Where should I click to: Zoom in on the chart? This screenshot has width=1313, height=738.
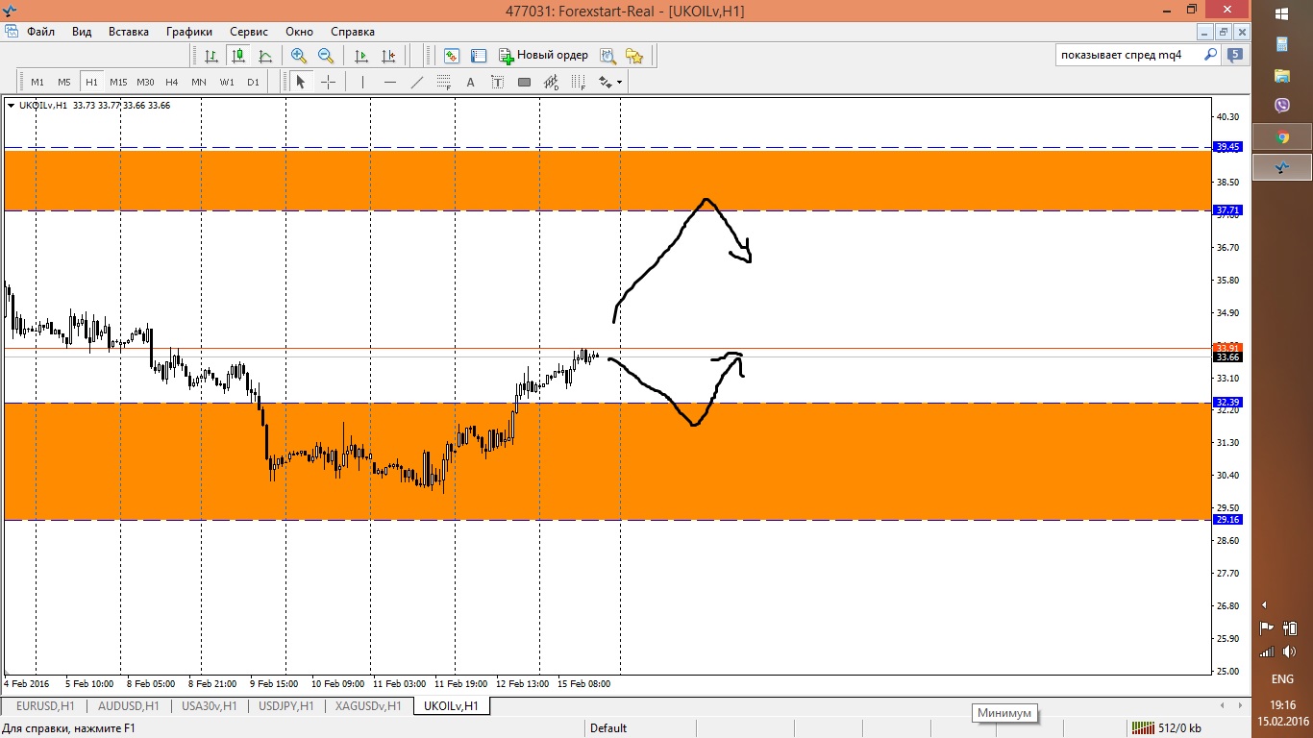tap(299, 56)
